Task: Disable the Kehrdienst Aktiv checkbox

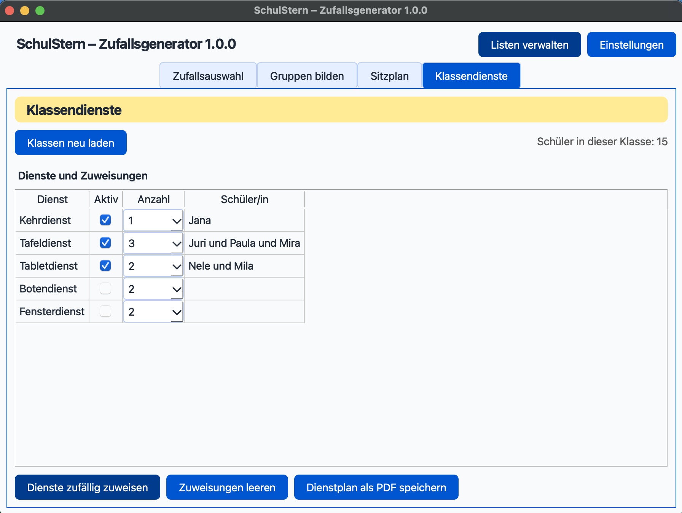Action: [105, 220]
